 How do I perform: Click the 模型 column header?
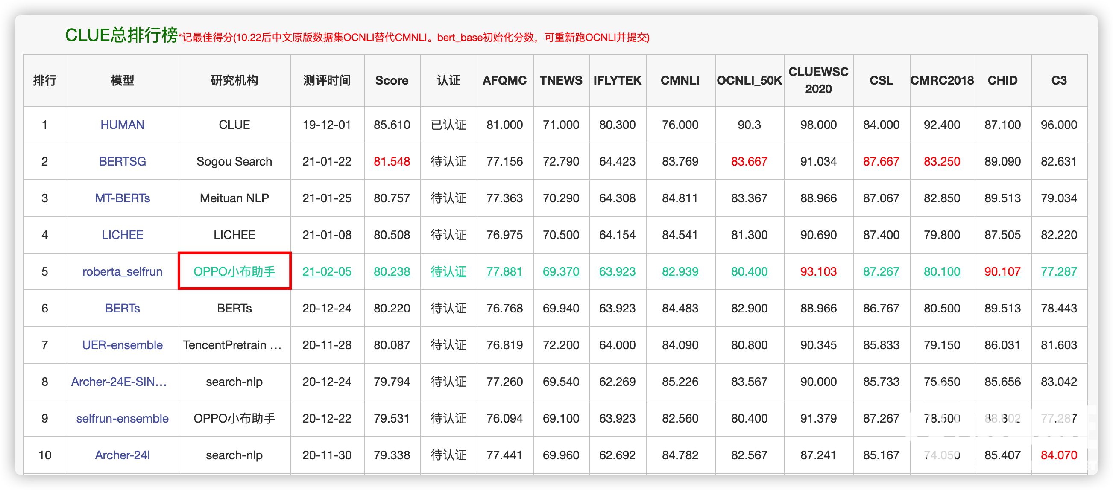click(x=122, y=80)
